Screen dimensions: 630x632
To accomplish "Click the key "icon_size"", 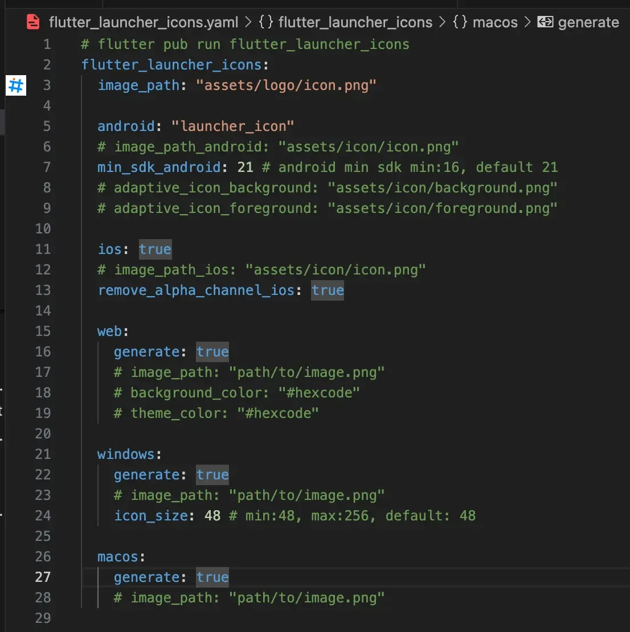I will click(x=152, y=516).
